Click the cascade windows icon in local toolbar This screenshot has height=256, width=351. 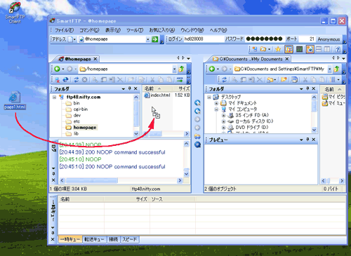[x=295, y=80]
